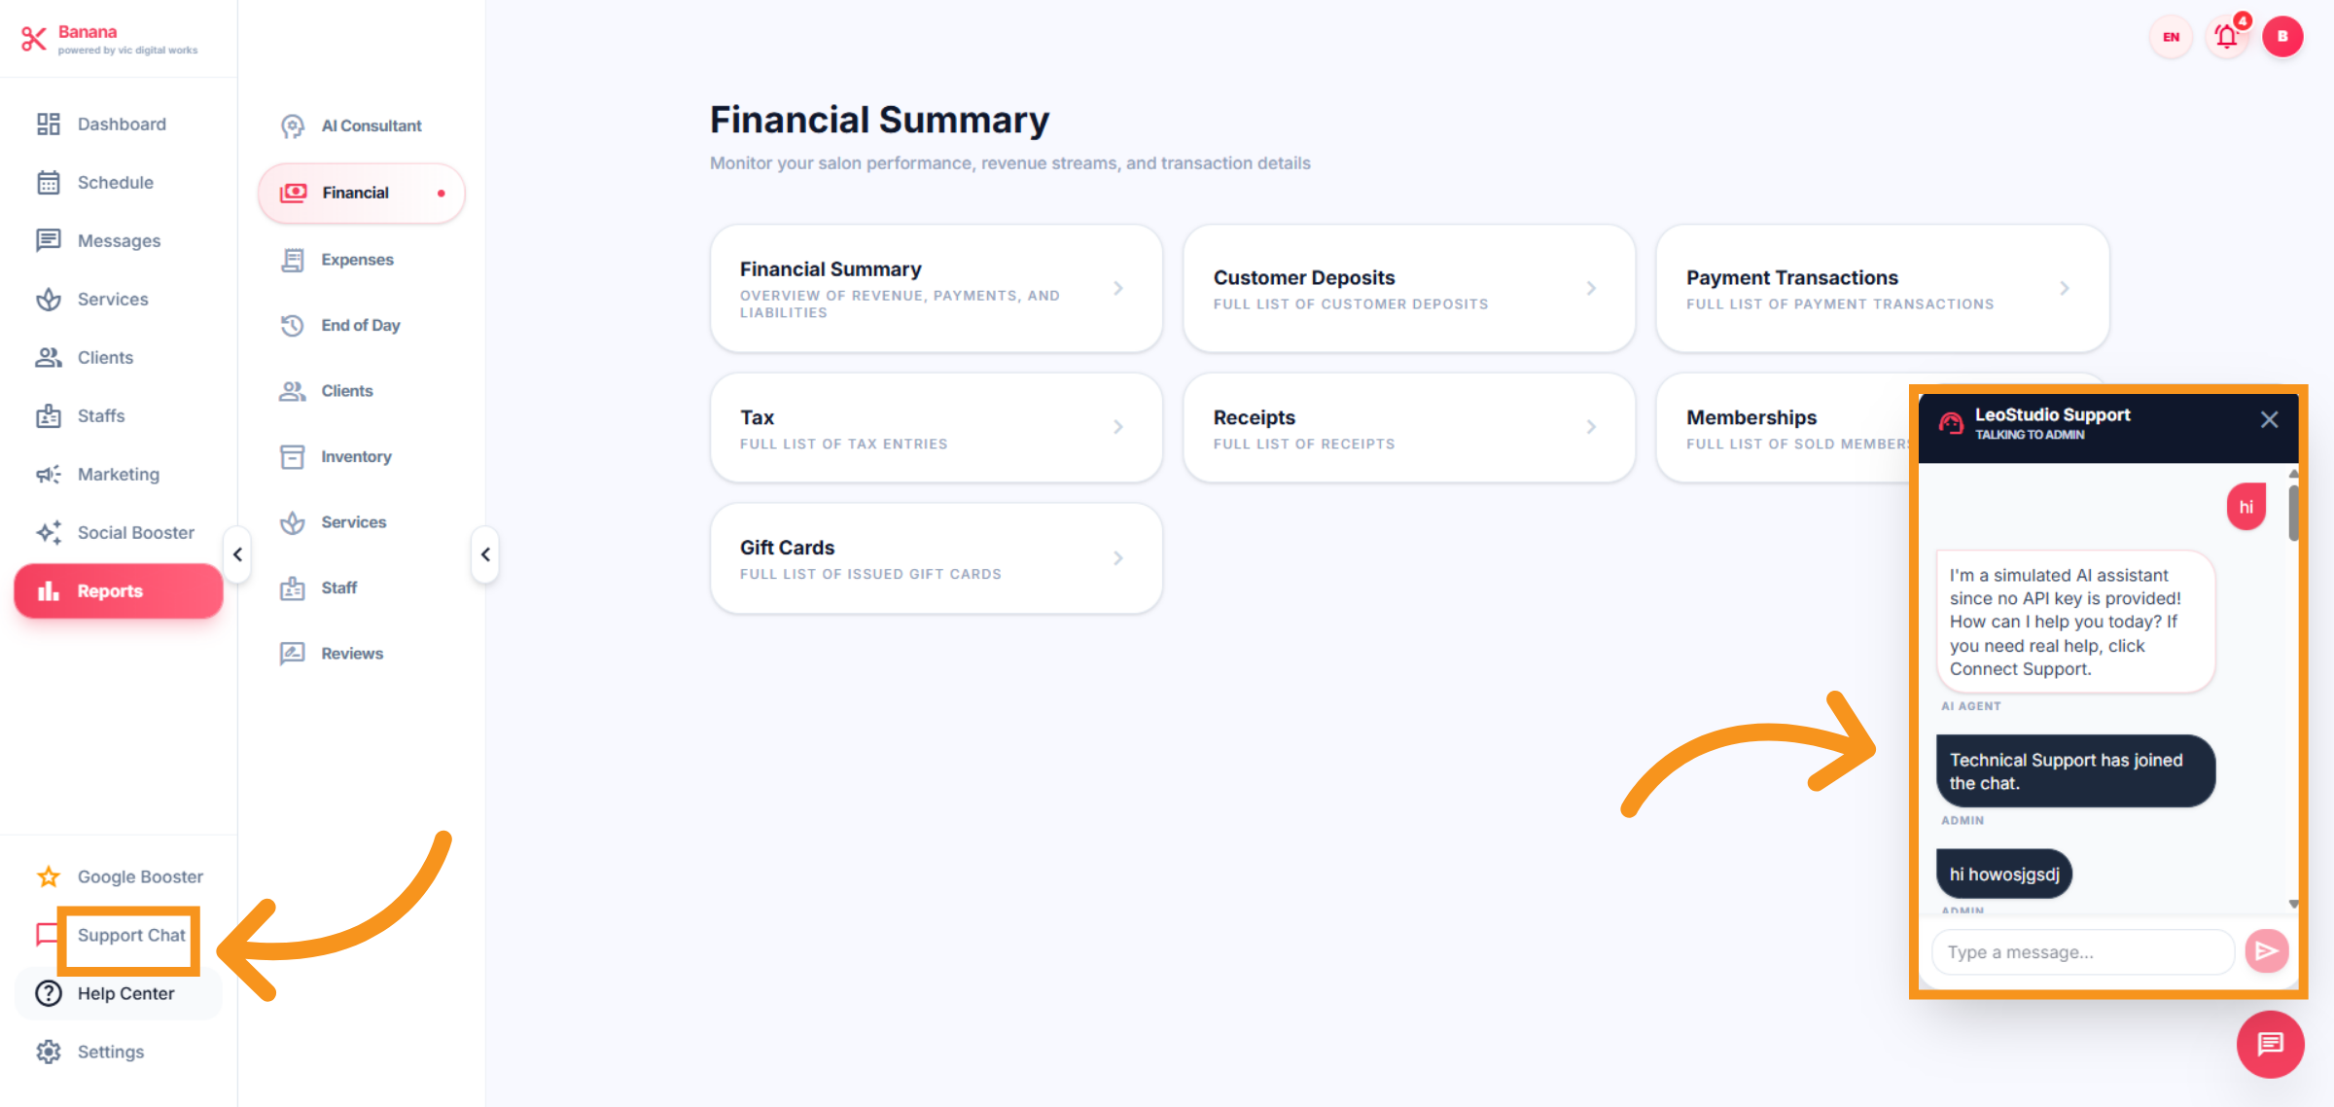Expand the Financial Summary card arrow
Screen dimensions: 2334x1107
point(1118,288)
